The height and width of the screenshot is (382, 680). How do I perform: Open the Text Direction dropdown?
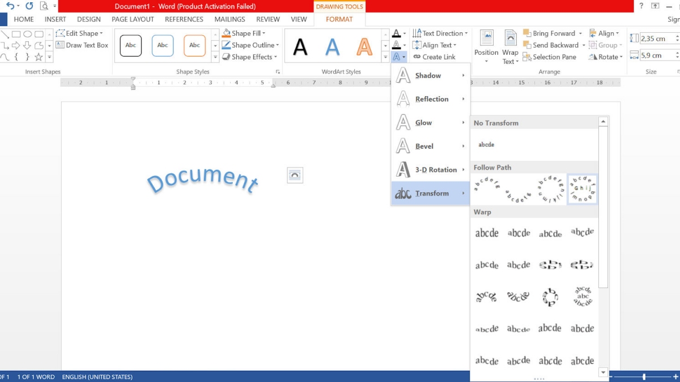(440, 33)
